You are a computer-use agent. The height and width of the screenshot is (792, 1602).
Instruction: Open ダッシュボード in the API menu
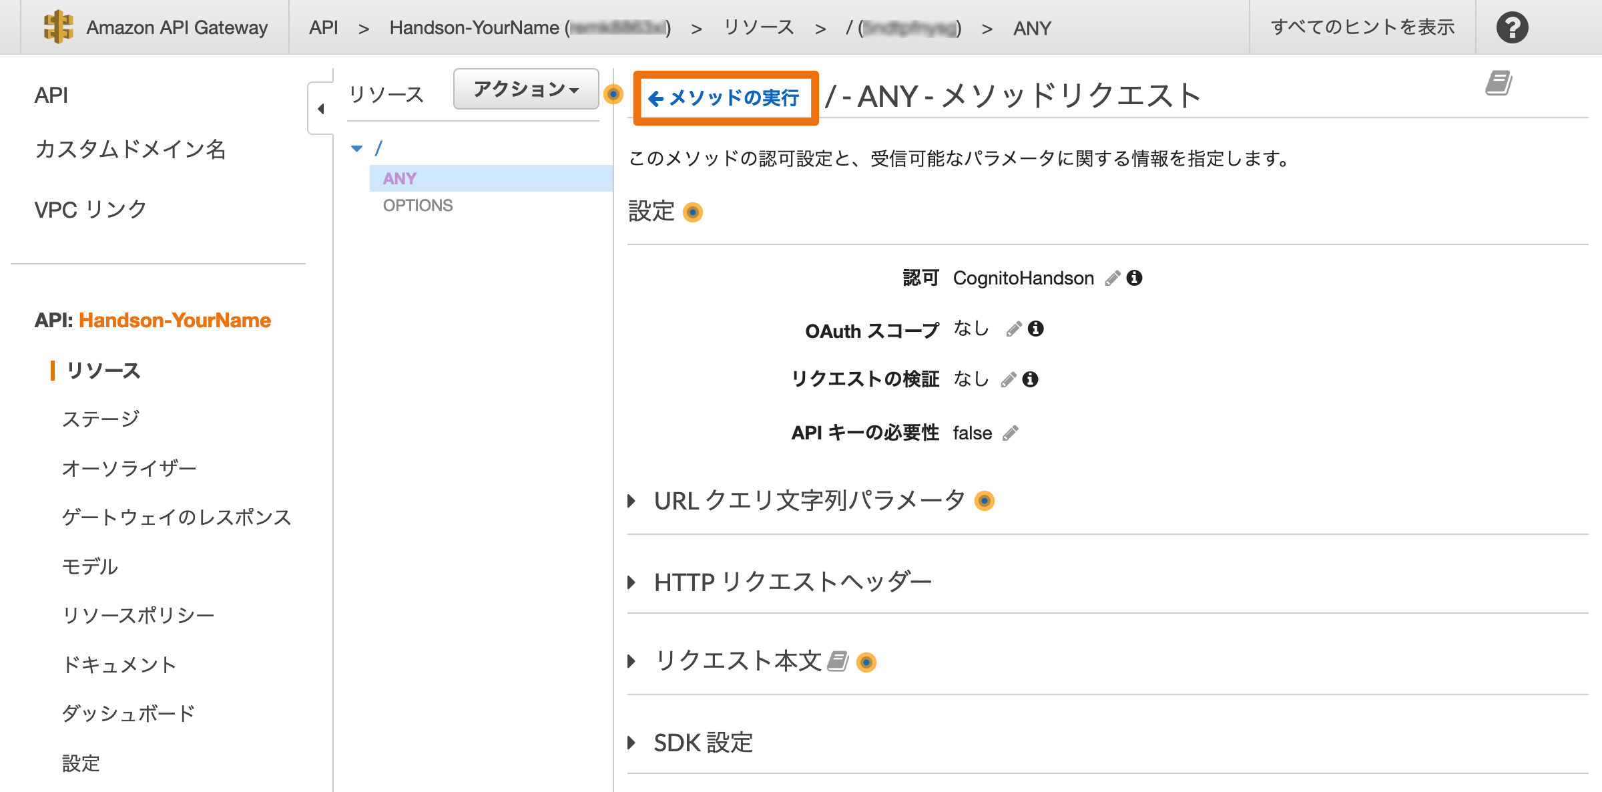[128, 713]
